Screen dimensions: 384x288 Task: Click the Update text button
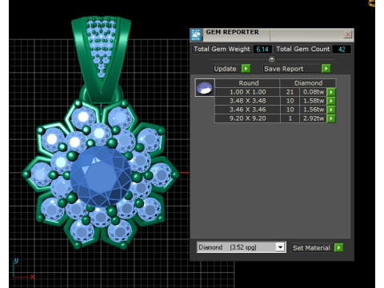[226, 69]
